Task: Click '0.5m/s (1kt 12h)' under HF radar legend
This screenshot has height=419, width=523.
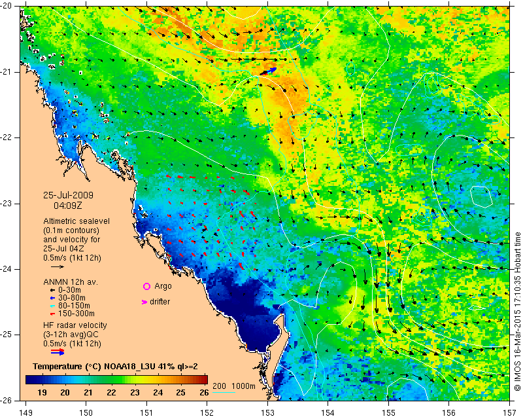Action: (x=72, y=344)
